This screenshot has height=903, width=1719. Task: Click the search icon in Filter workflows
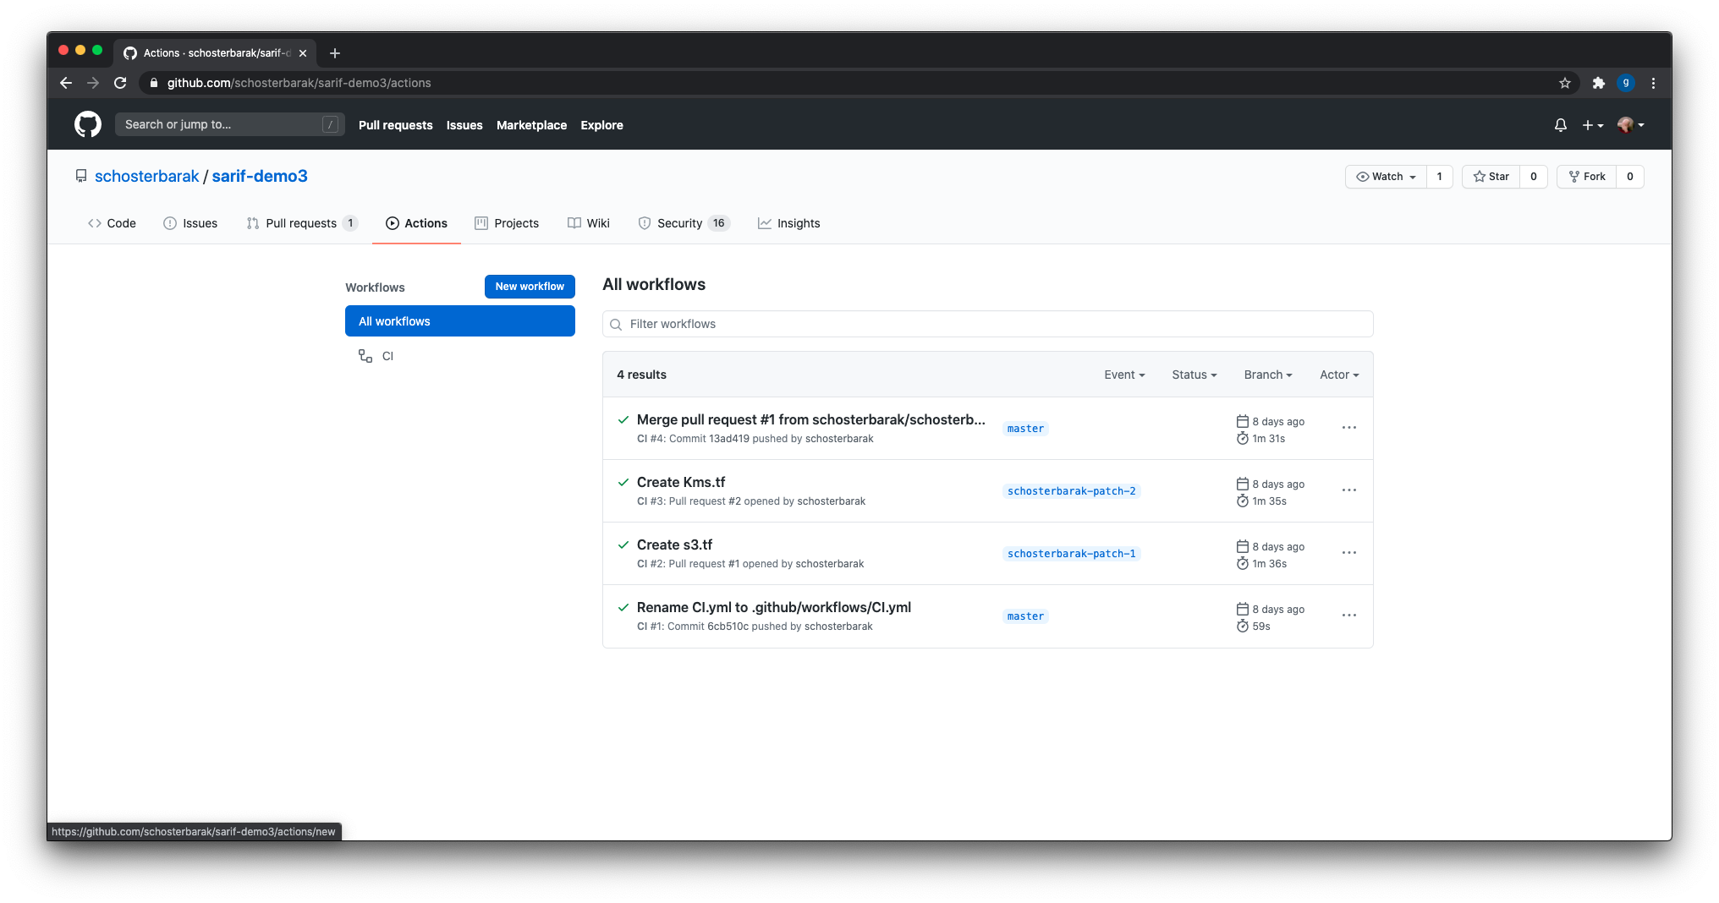[616, 325]
